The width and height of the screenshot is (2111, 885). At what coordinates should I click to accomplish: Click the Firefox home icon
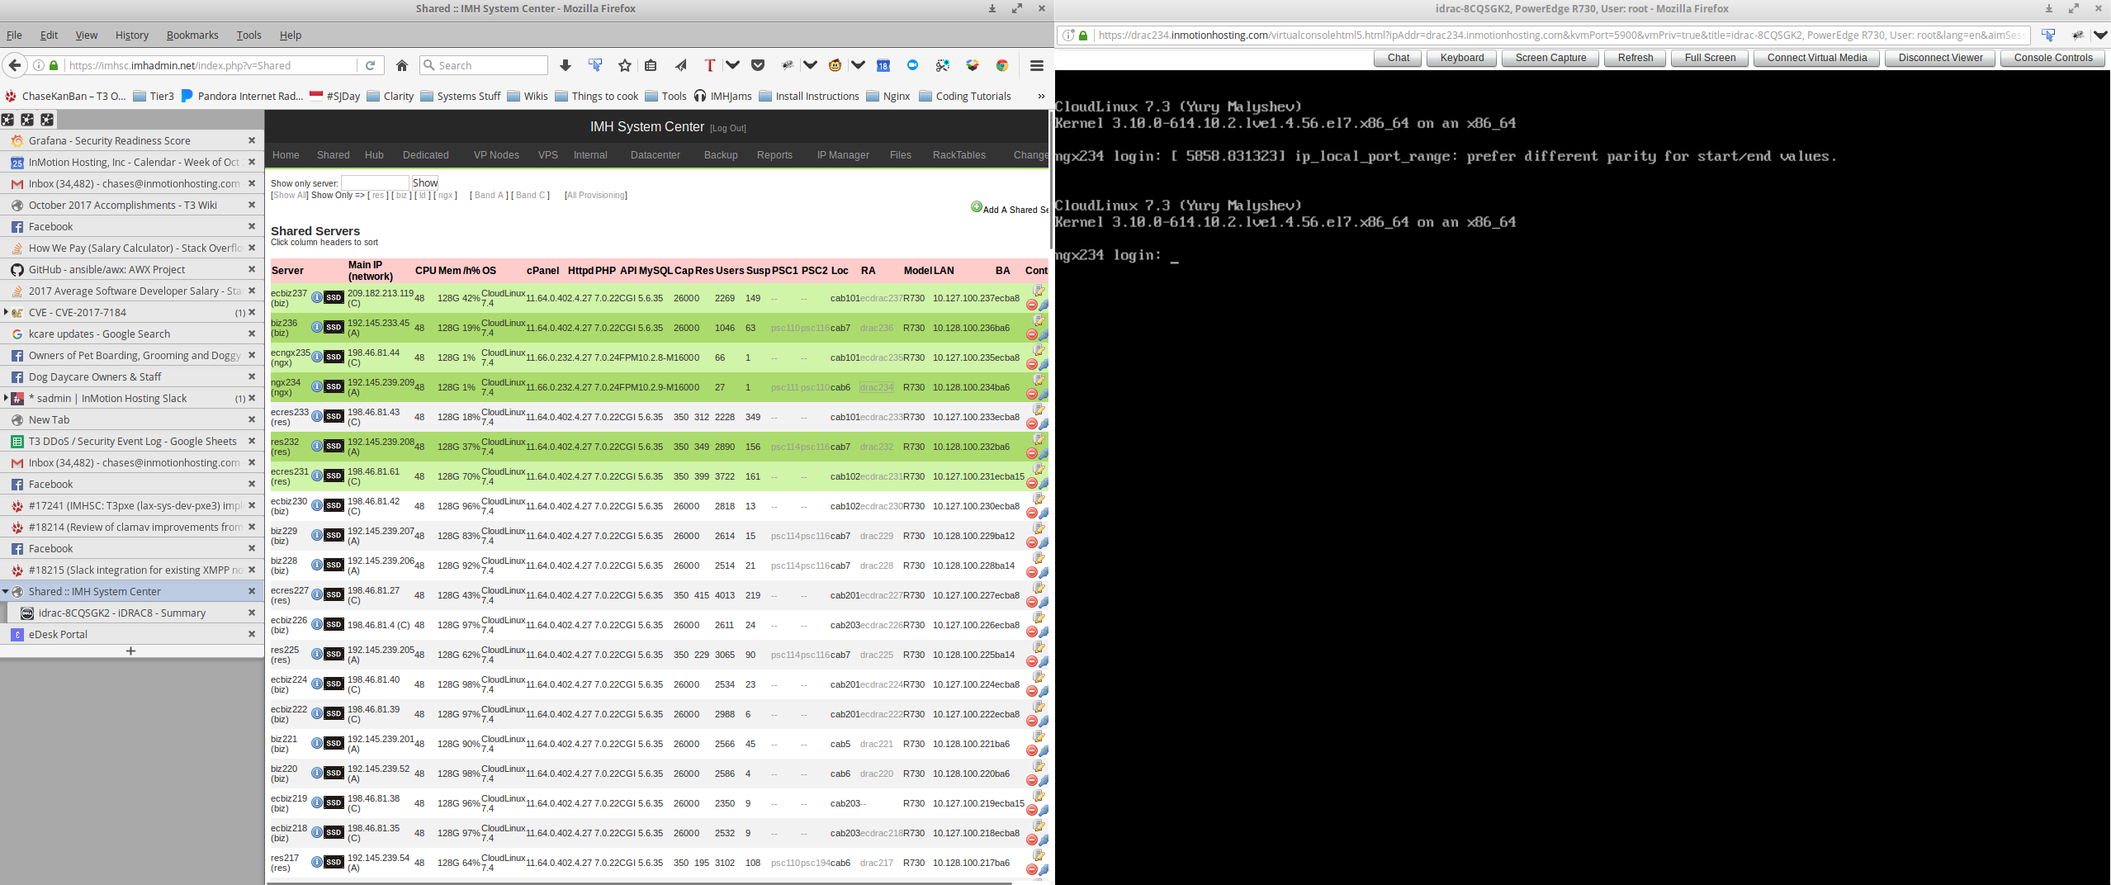(402, 65)
